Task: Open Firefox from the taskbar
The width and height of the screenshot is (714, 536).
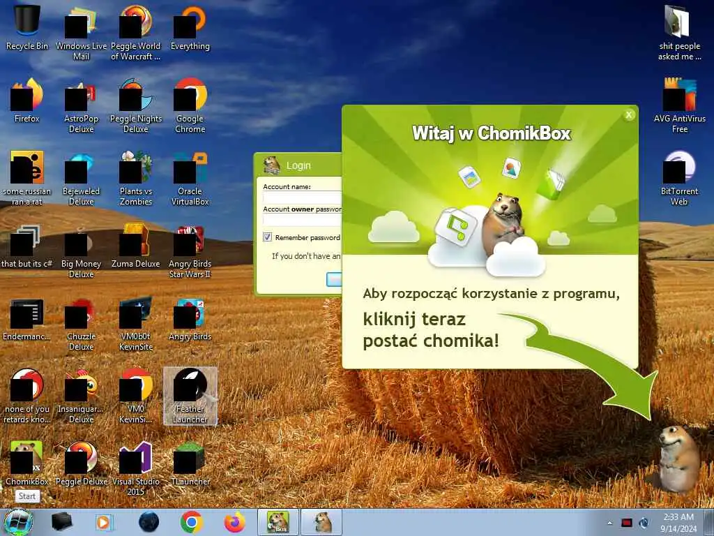Action: coord(234,522)
